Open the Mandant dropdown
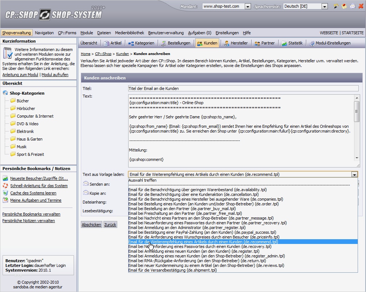Screen dimensions: 366x292 pos(248,7)
